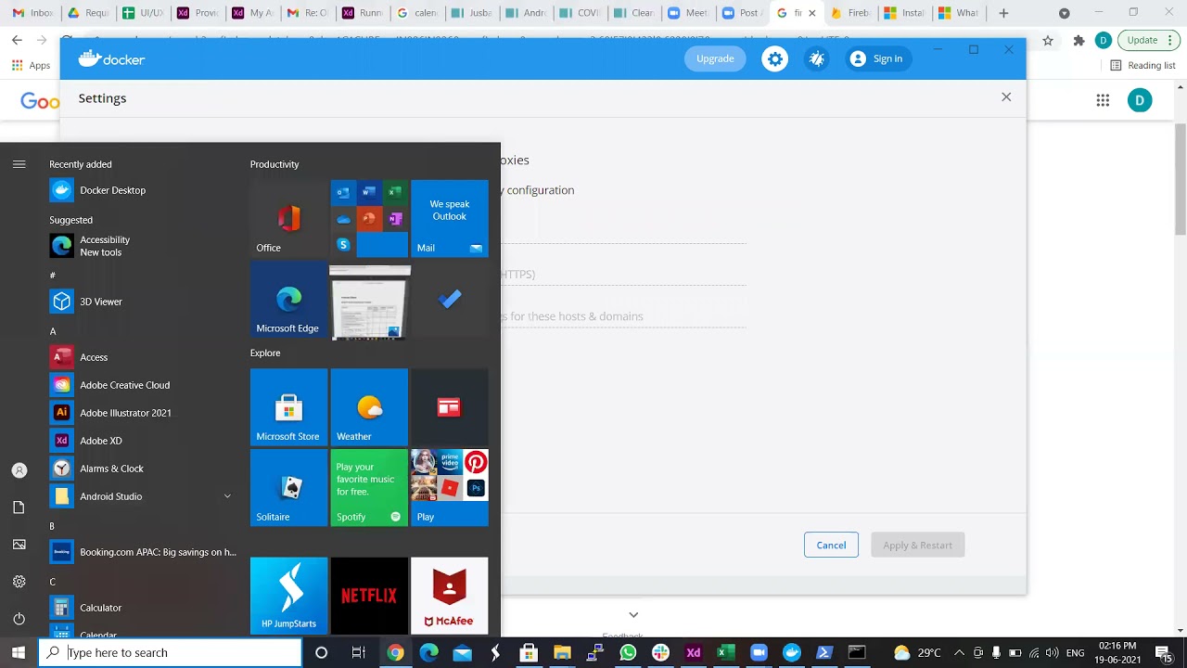
Task: Open Documents from Start sidebar
Action: (x=19, y=507)
